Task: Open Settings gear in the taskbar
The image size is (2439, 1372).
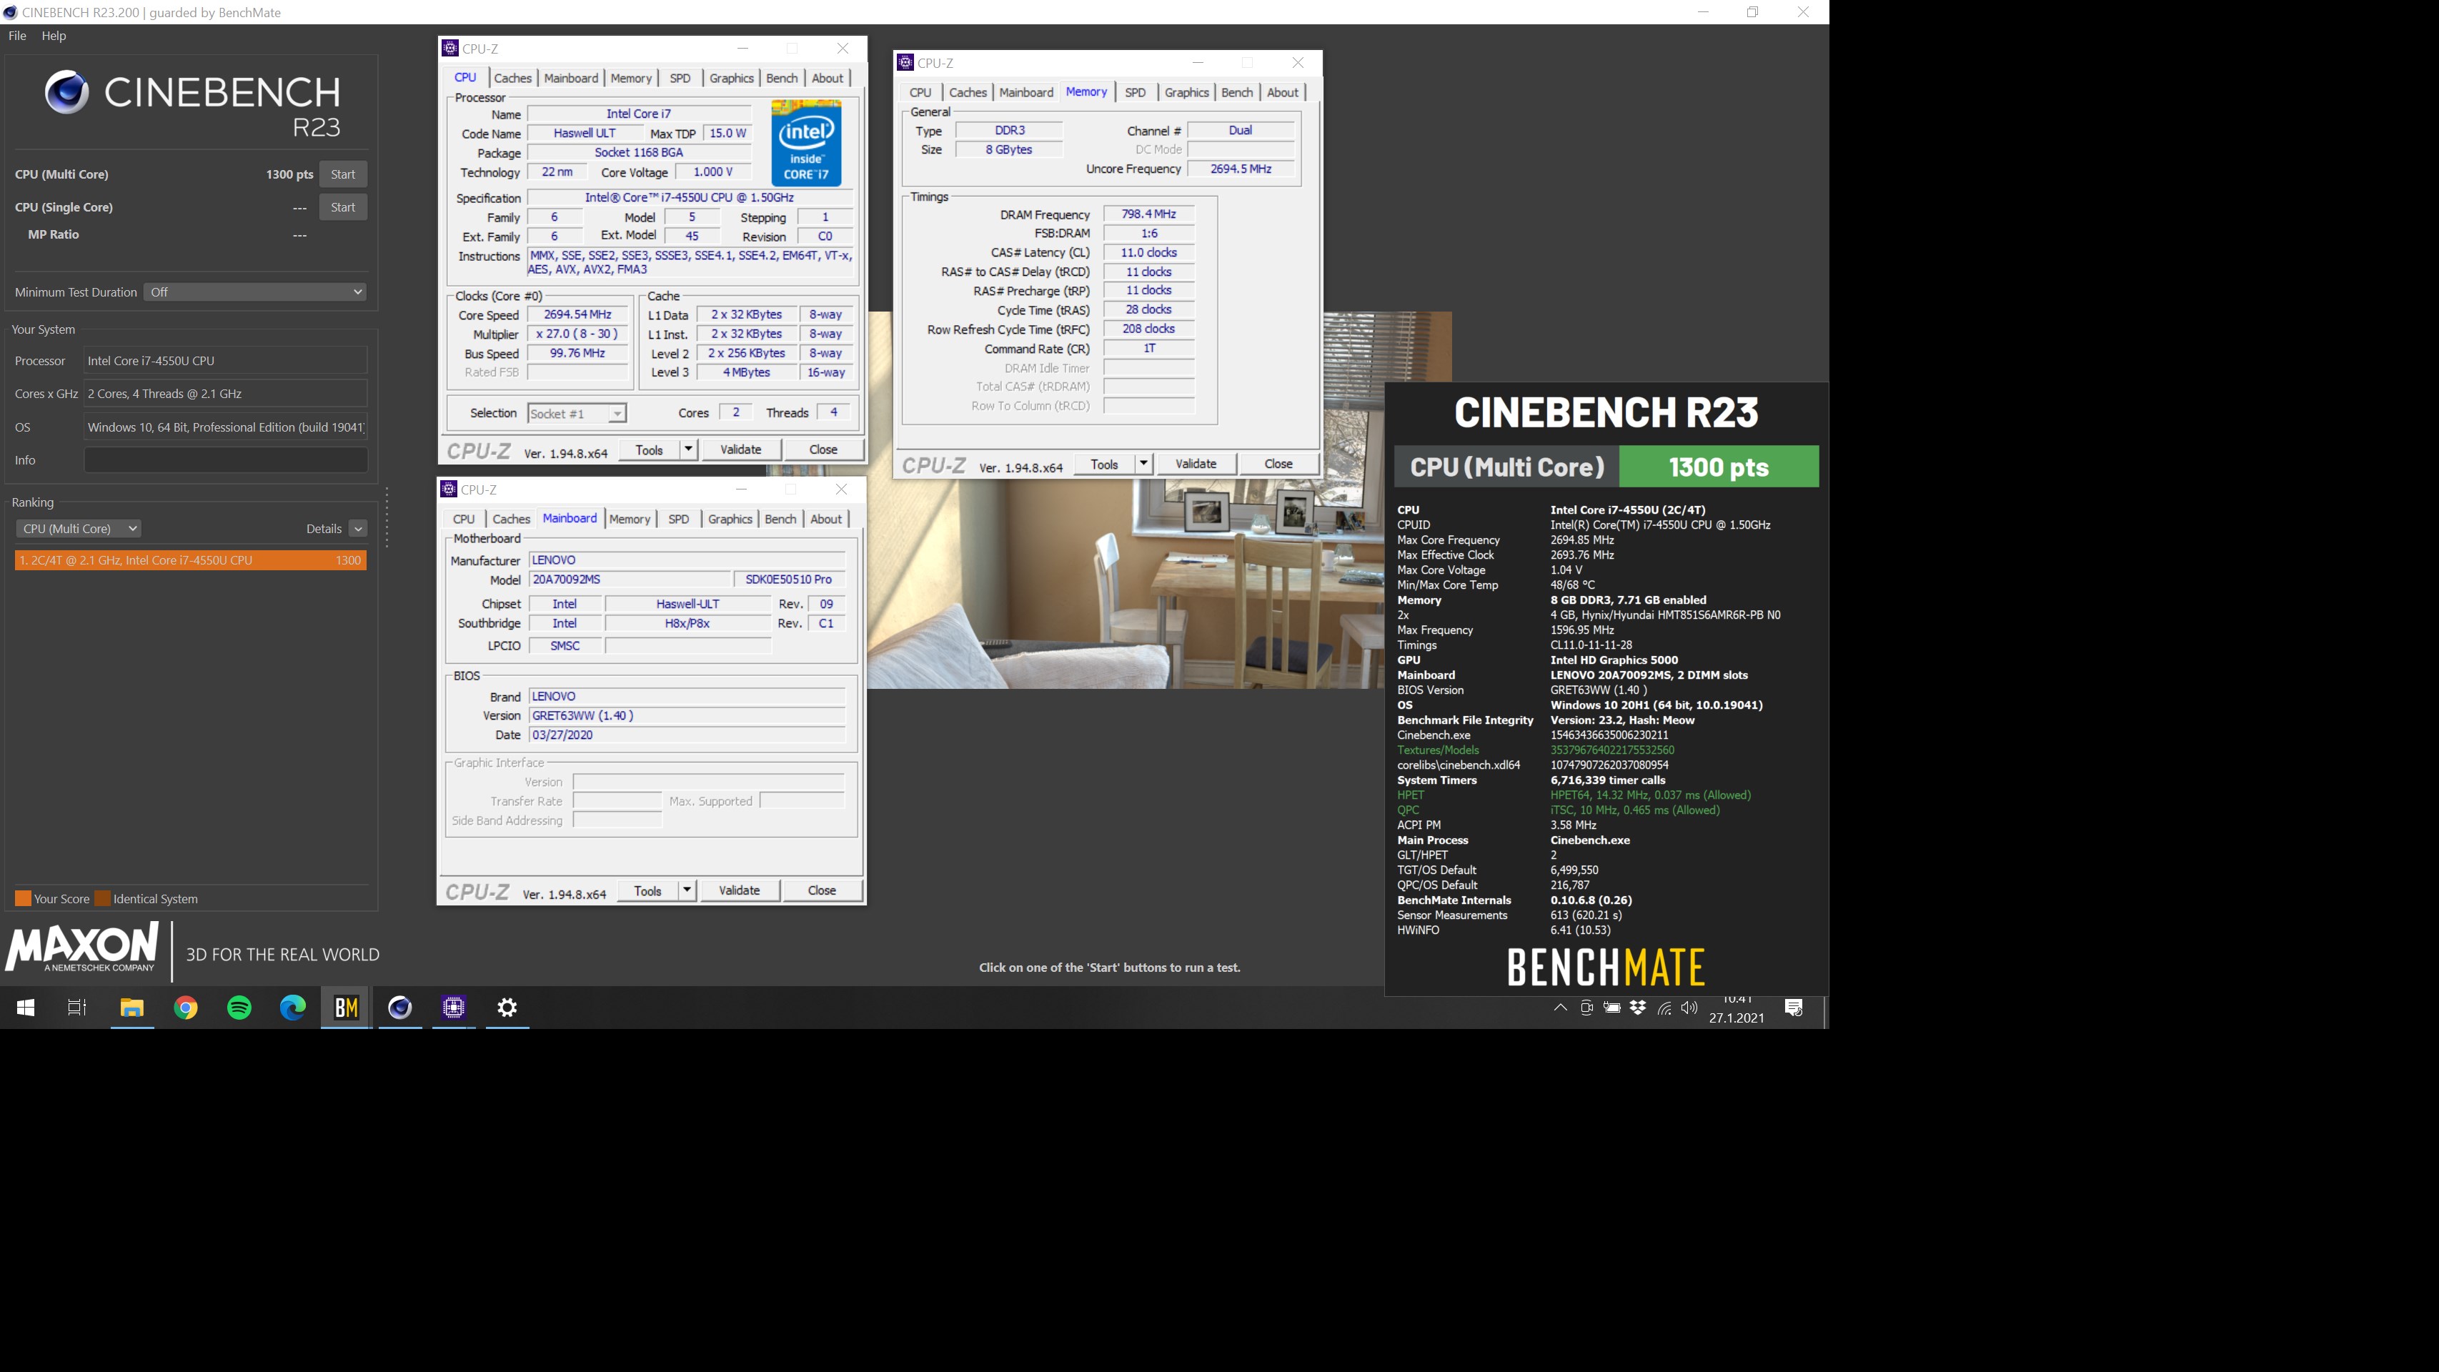Action: (x=507, y=1008)
